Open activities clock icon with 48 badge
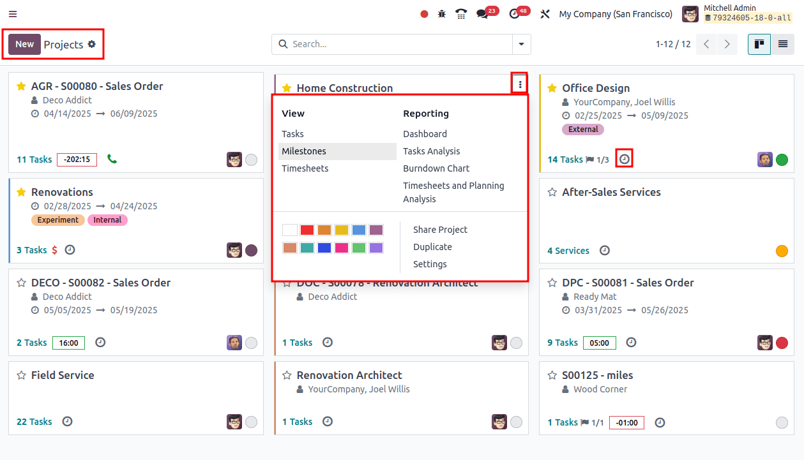Viewport: 804px width, 460px height. pos(515,14)
